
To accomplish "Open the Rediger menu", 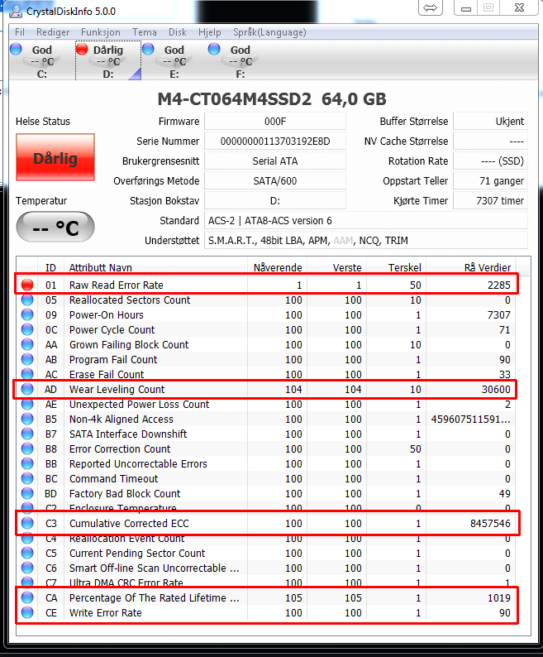I will point(53,32).
